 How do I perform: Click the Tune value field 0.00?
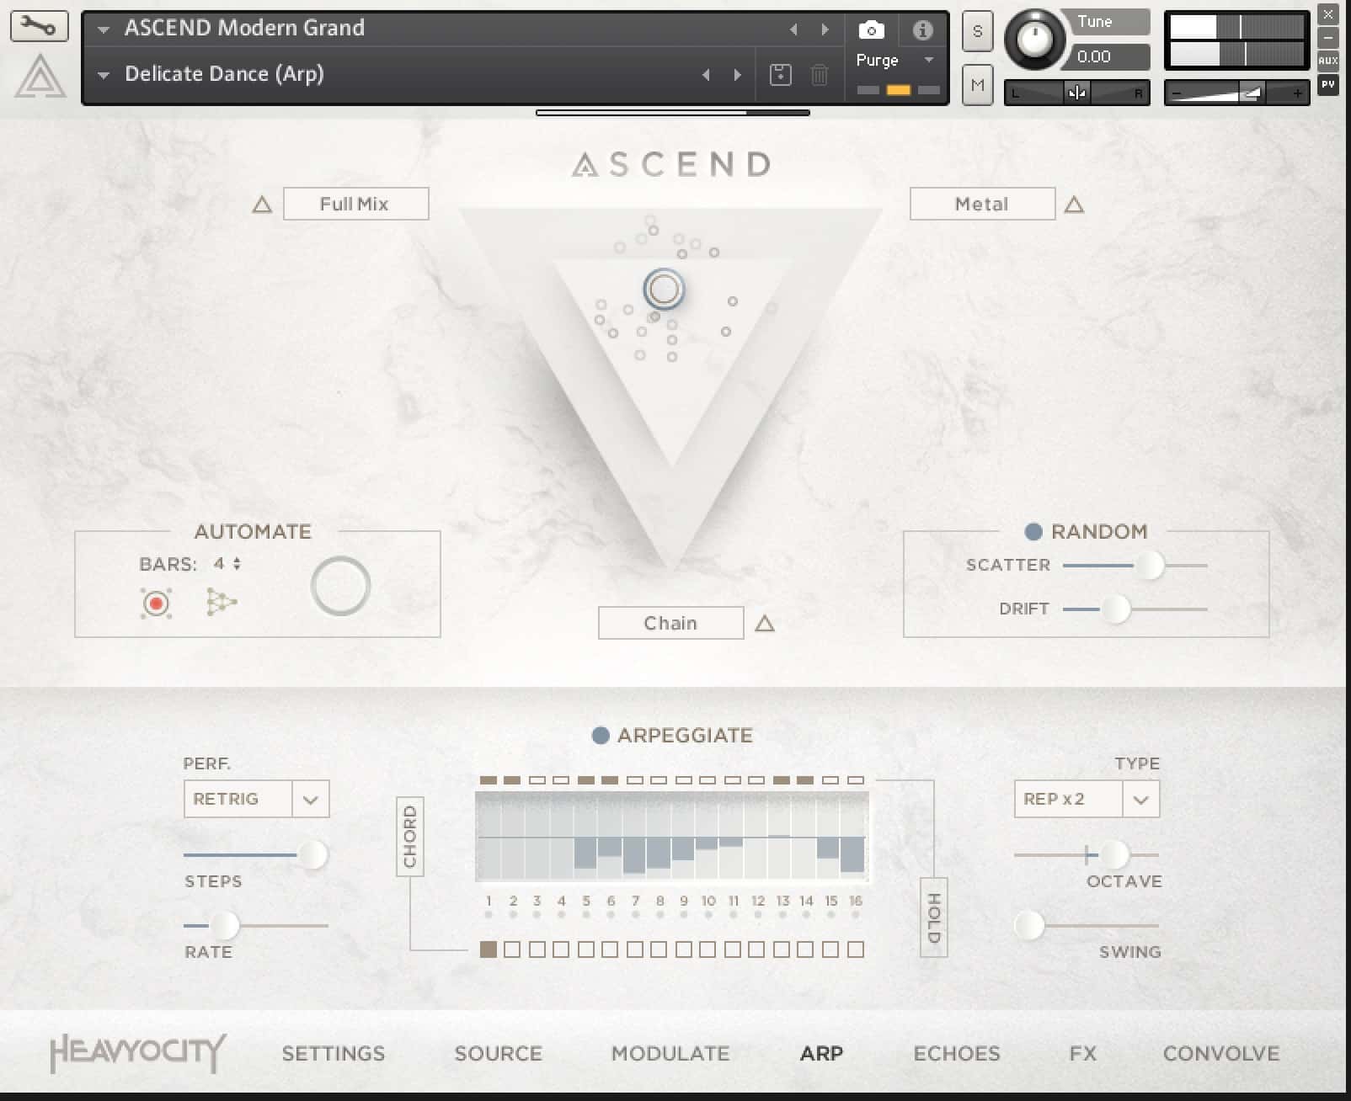coord(1110,57)
